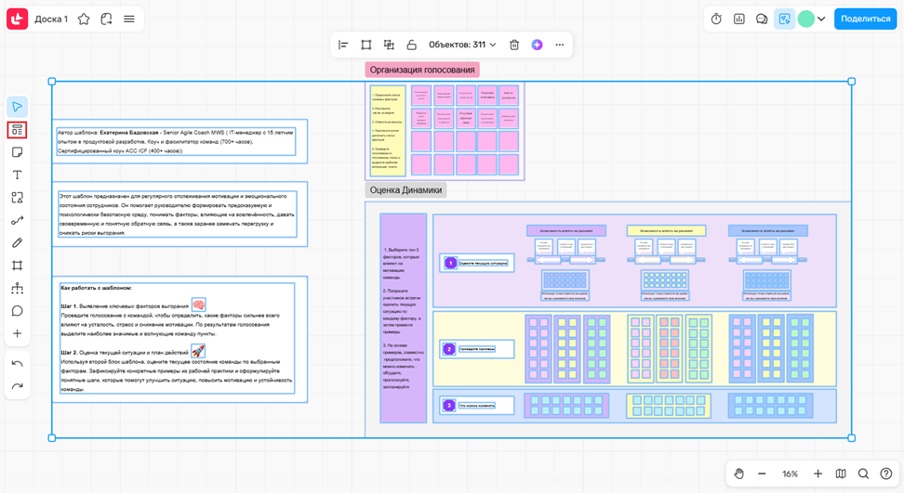Click the 'Поделиться' share button
Screen dimensions: 904x493
pos(865,19)
